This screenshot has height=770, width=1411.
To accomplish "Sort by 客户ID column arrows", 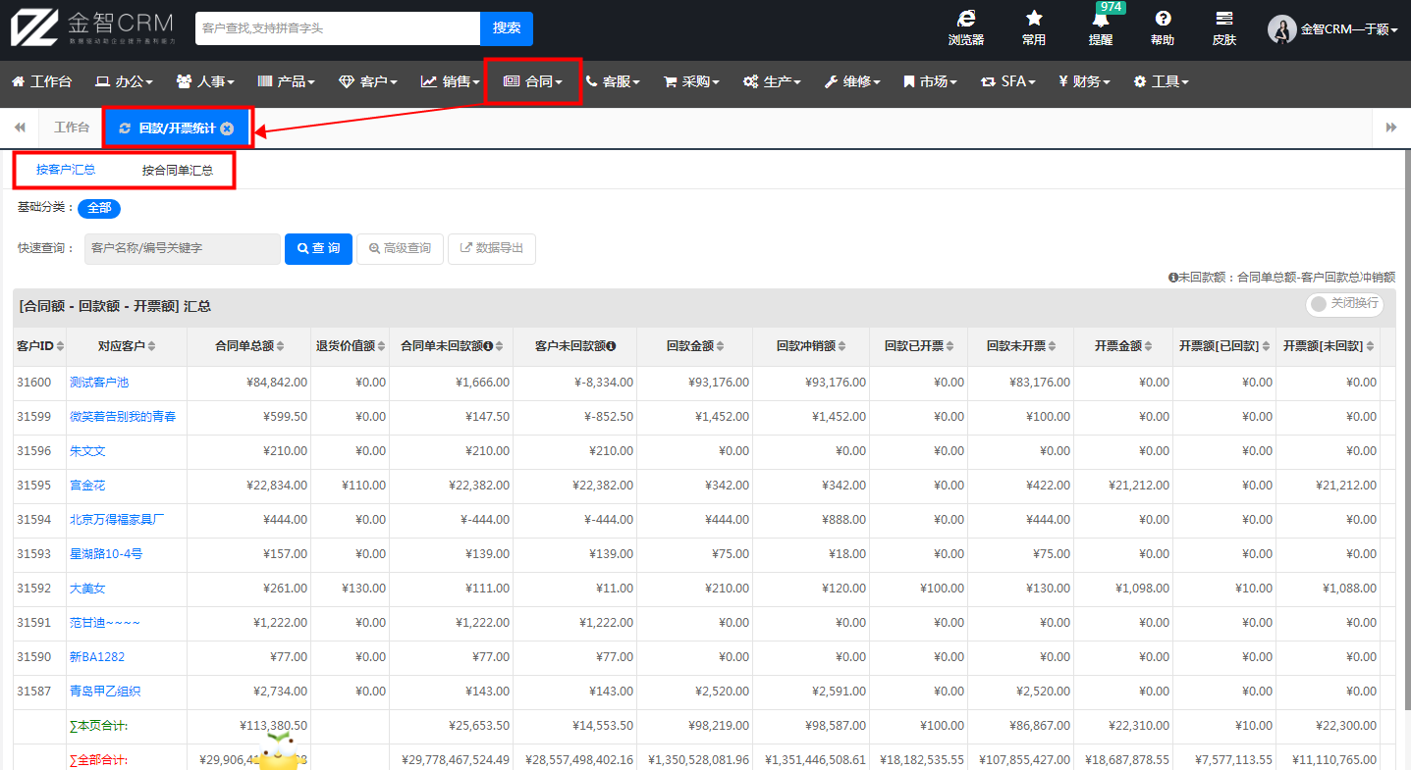I will (x=60, y=345).
